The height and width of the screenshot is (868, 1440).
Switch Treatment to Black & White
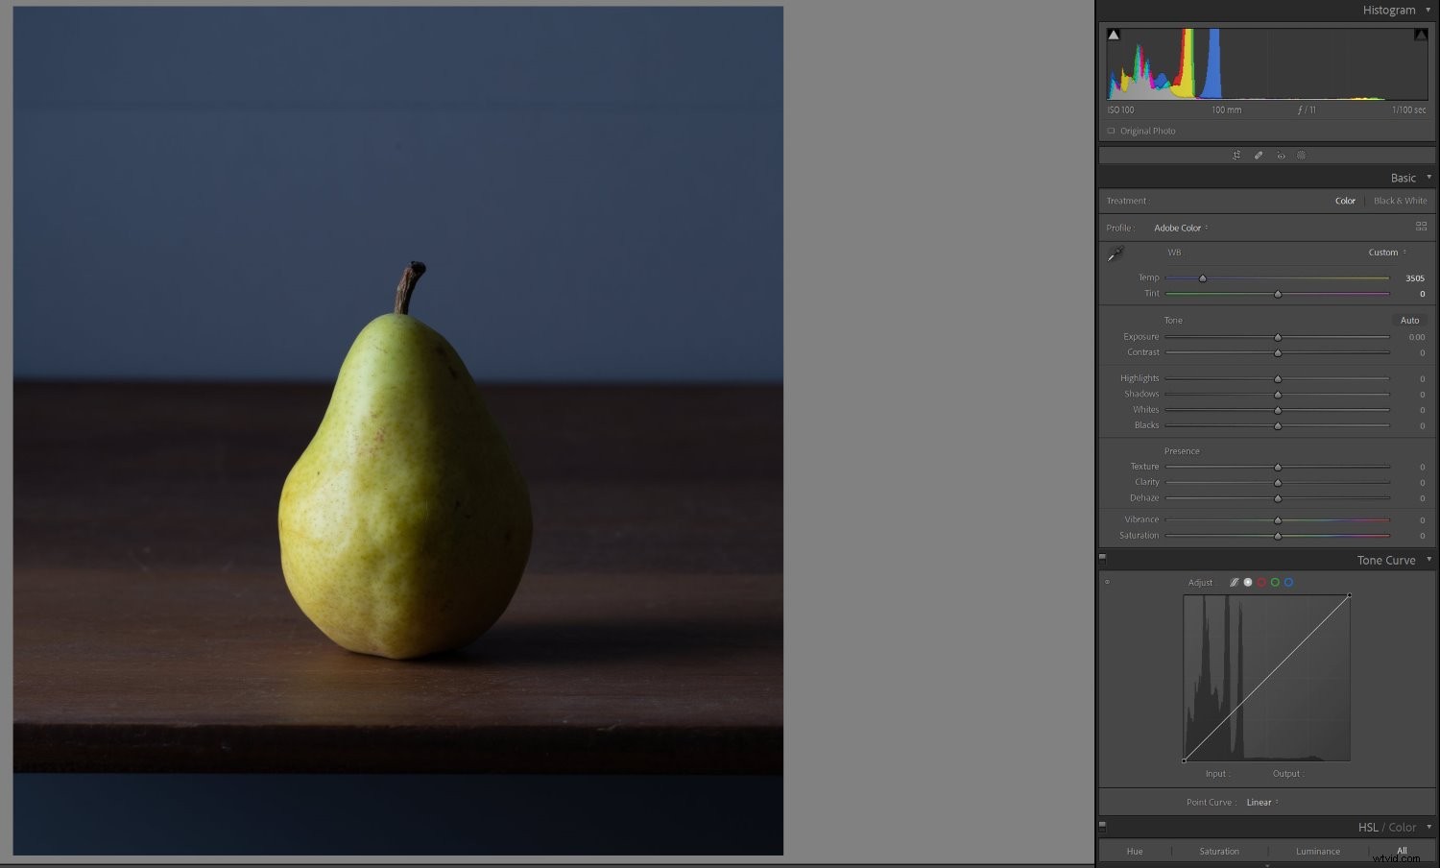(1400, 201)
